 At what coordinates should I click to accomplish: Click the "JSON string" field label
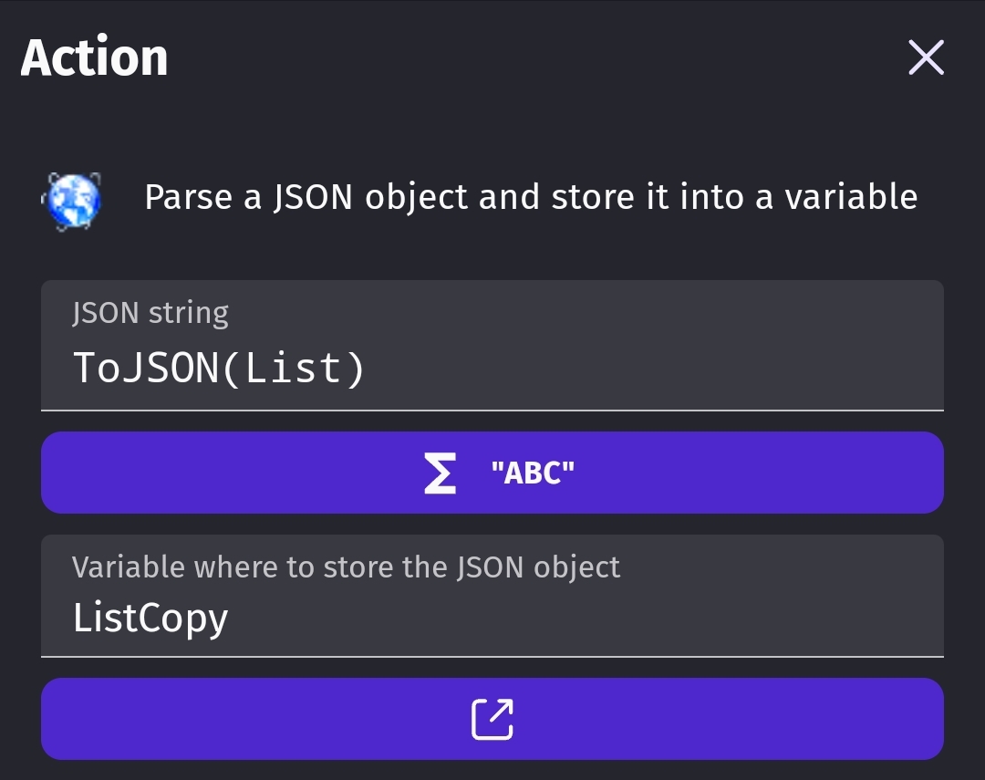tap(150, 313)
